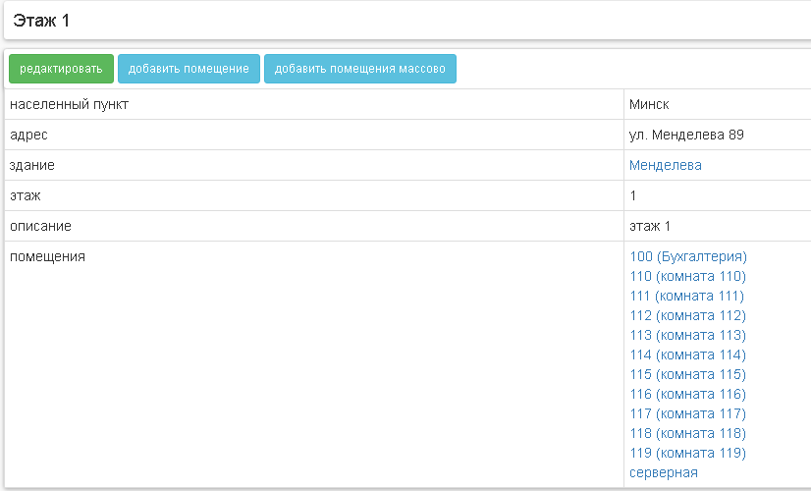View room '119 (комната 119)' link

pos(686,453)
